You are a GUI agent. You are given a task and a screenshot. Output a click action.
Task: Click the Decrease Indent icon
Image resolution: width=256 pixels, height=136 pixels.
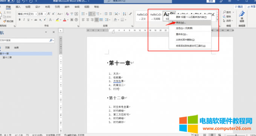(106, 14)
